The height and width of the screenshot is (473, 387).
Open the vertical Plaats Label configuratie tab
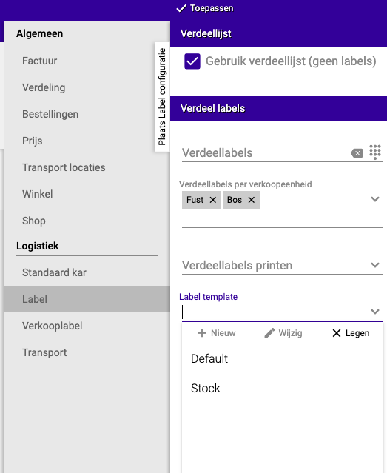[162, 97]
